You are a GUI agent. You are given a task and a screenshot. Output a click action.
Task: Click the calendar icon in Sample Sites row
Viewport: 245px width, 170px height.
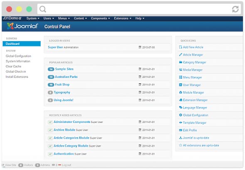pos(140,69)
